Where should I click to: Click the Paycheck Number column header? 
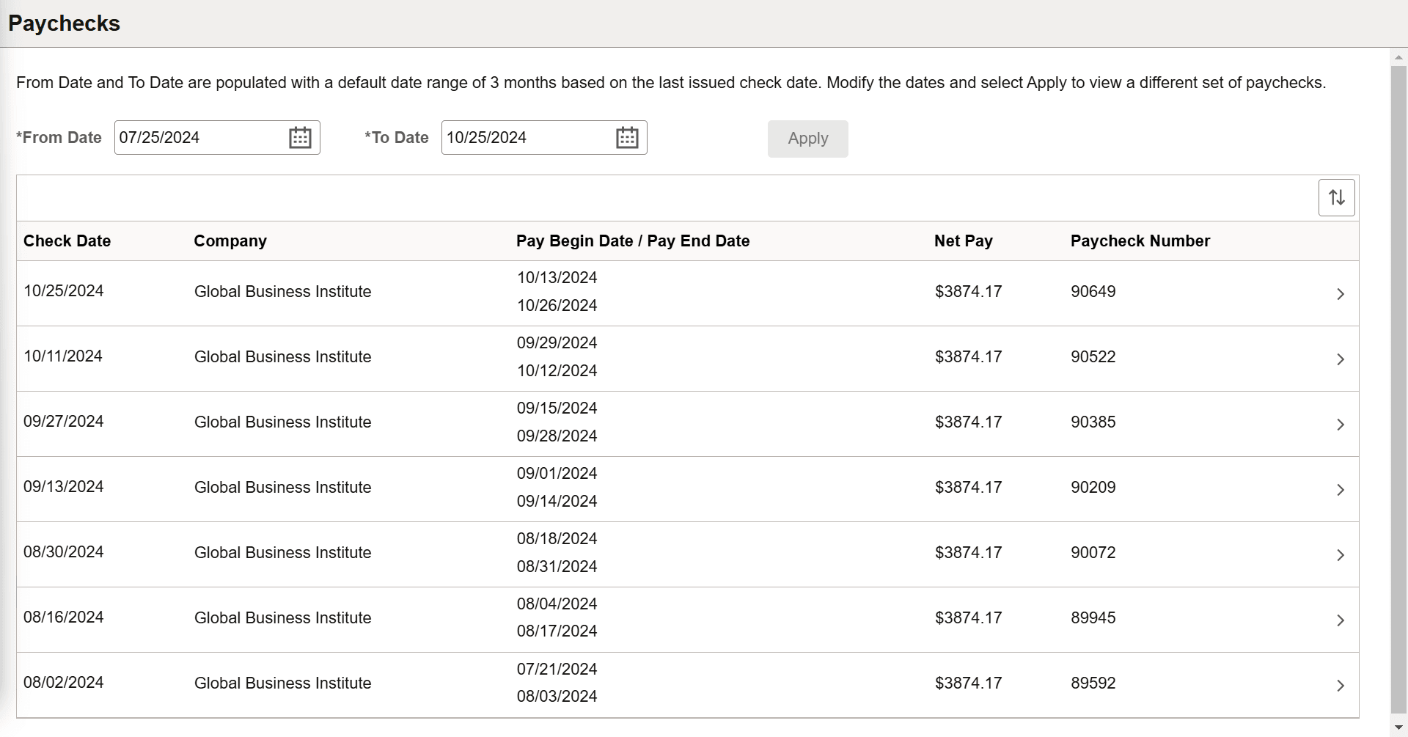1140,241
